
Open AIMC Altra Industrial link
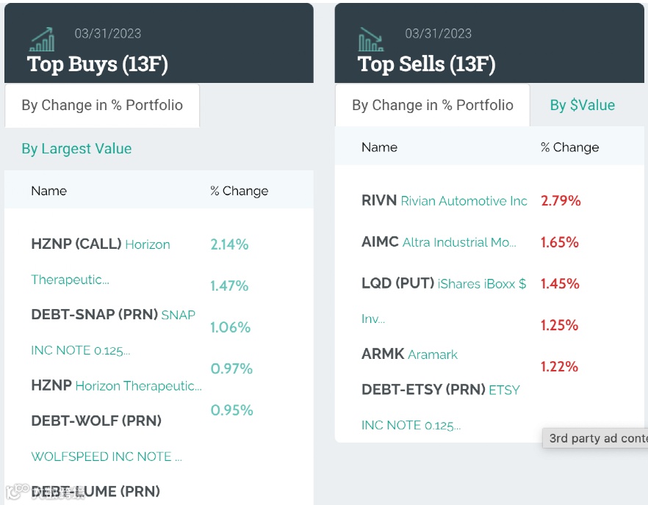(439, 242)
